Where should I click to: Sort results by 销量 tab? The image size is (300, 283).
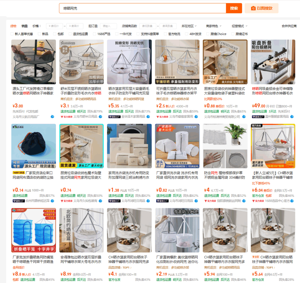pyautogui.click(x=25, y=26)
